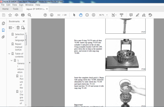Zoom out with the minus button

click(87, 15)
